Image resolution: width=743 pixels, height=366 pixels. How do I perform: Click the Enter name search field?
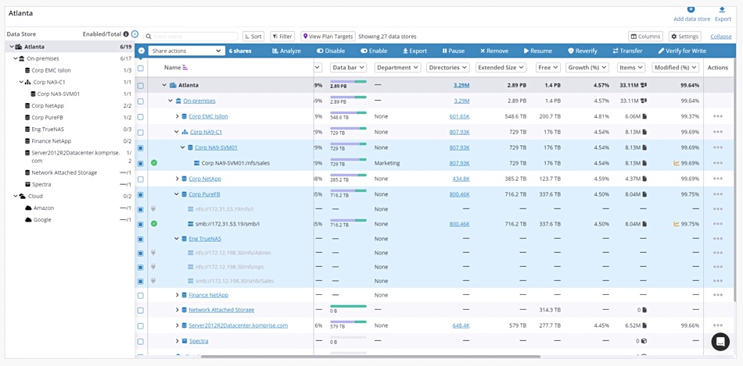(192, 37)
